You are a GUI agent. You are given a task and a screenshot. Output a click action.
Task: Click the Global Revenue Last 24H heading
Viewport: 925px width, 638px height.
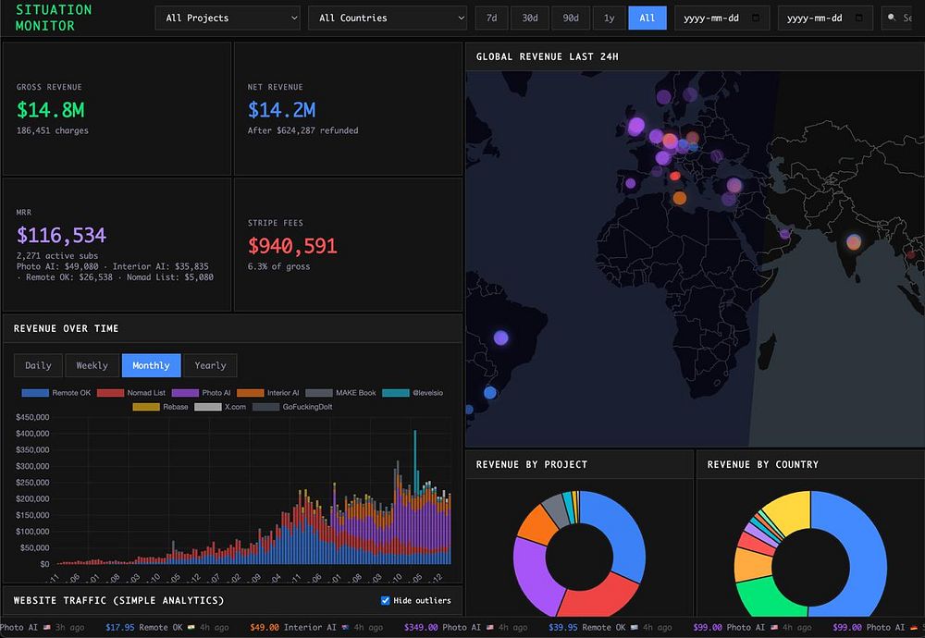[x=548, y=56]
